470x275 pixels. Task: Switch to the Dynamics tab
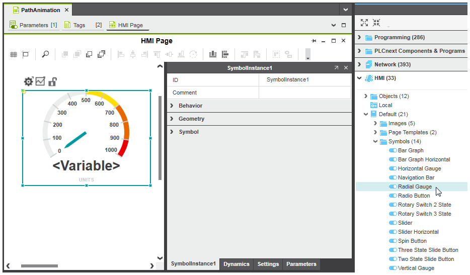point(236,264)
